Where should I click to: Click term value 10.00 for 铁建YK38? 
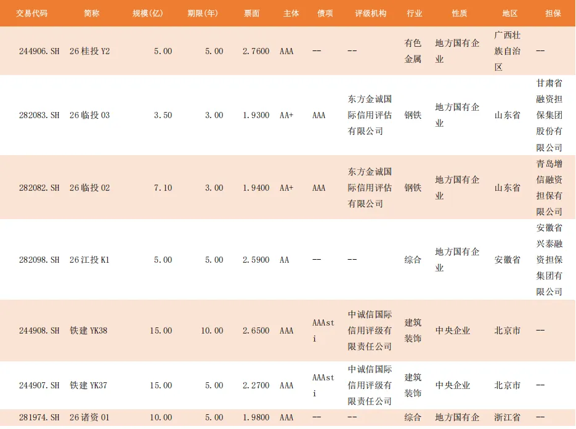pos(212,331)
